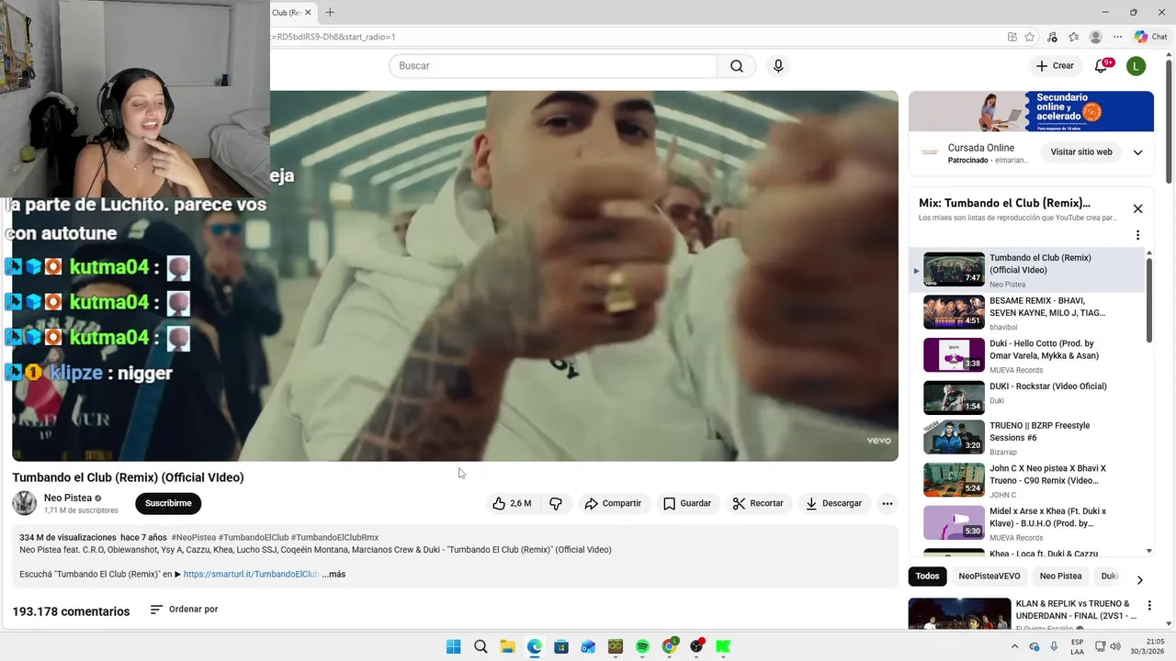Open the green L account avatar
Image resolution: width=1176 pixels, height=661 pixels.
(x=1136, y=66)
